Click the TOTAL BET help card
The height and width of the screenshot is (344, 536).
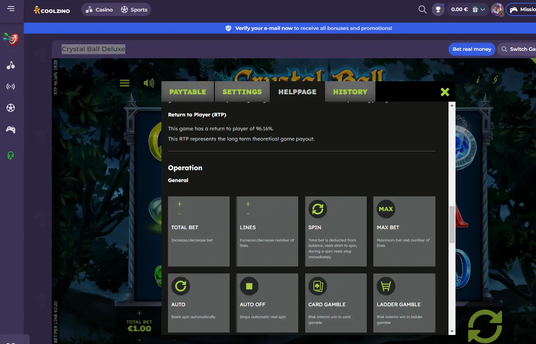coord(199,231)
